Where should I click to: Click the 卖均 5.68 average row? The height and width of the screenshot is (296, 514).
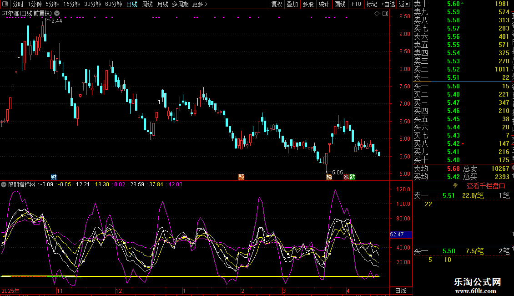437,168
